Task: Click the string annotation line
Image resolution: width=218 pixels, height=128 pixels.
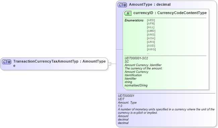Action: [128, 82]
